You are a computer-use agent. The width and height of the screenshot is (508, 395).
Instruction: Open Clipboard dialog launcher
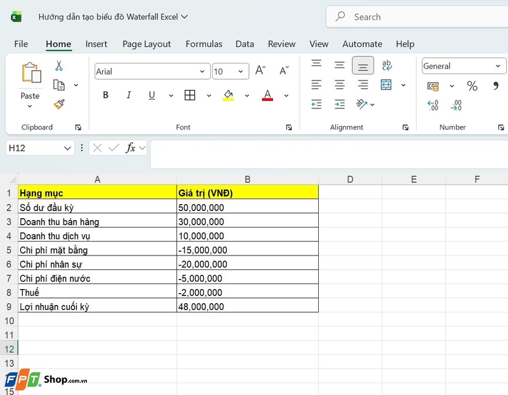78,127
